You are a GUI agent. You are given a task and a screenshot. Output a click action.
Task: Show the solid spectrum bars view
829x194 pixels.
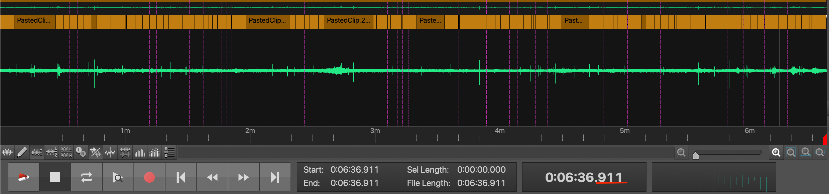coord(140,153)
